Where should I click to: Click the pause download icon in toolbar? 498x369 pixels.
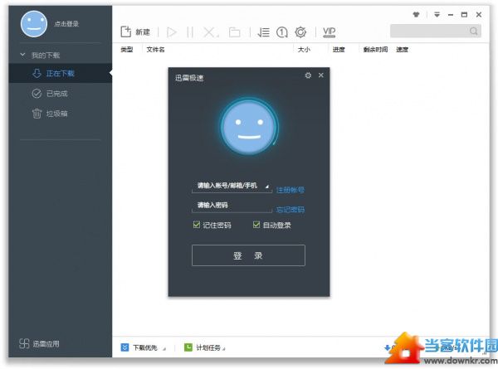click(x=191, y=32)
